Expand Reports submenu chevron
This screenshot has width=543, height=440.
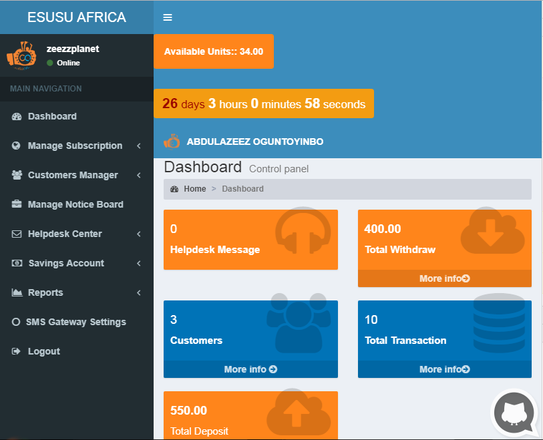point(139,293)
